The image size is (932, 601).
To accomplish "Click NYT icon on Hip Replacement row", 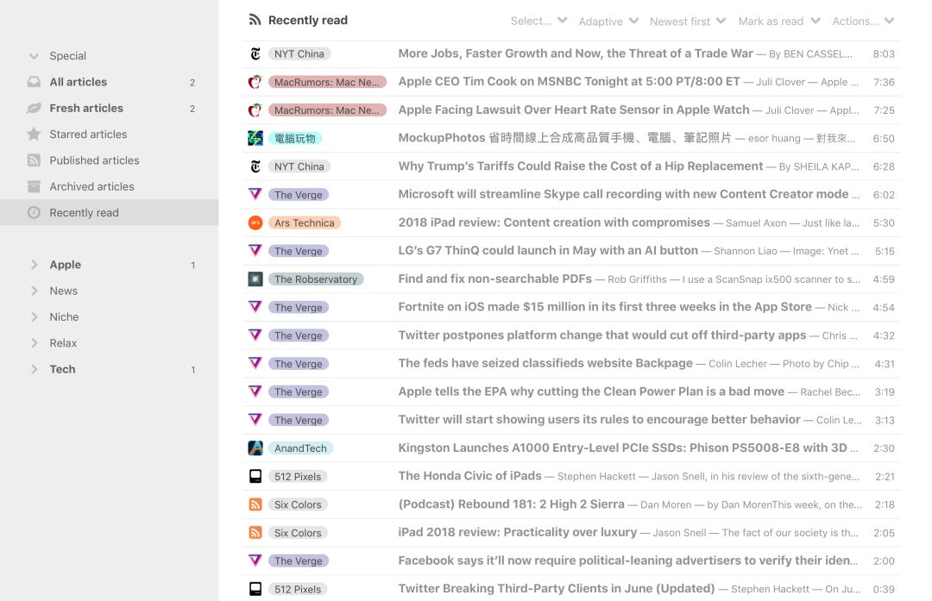I will 255,166.
